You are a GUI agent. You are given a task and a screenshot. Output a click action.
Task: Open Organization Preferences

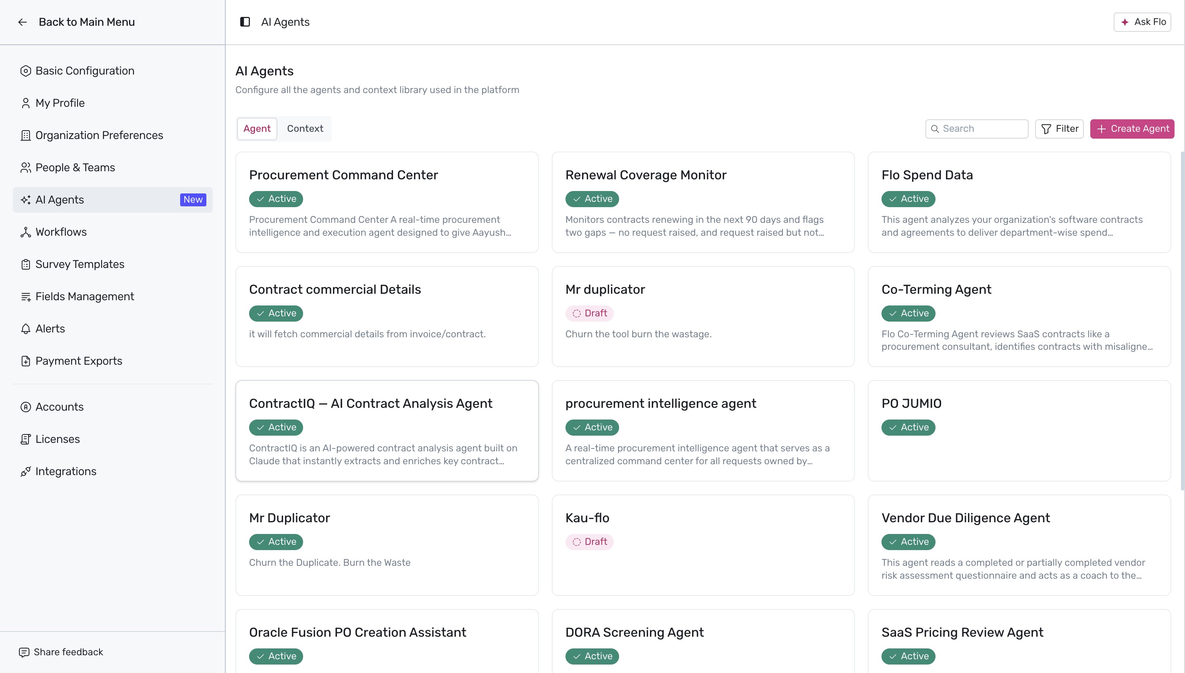pos(113,135)
